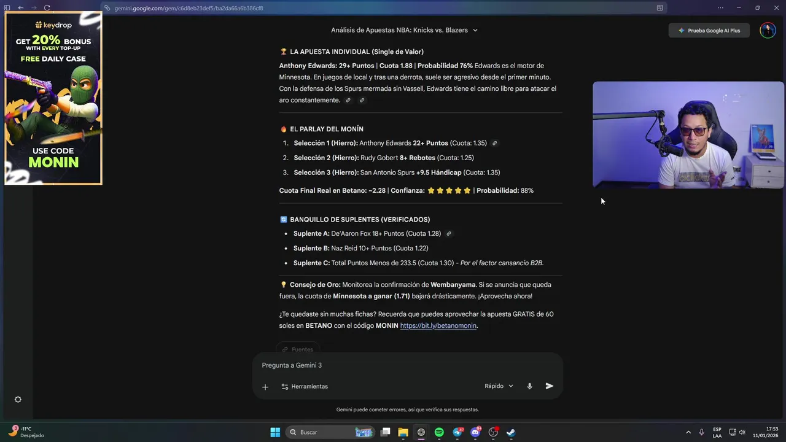
Task: Click 'LA APUESTA INDIVIDUAL (Single de Valor)' heading
Action: point(357,52)
